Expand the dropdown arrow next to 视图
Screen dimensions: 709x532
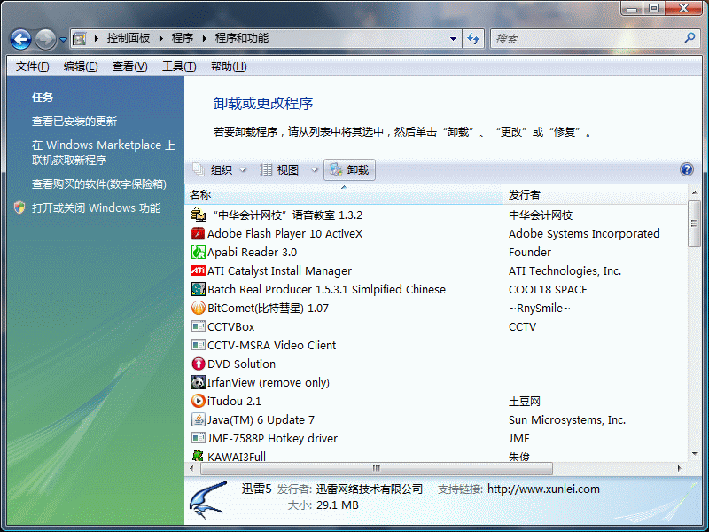point(315,170)
